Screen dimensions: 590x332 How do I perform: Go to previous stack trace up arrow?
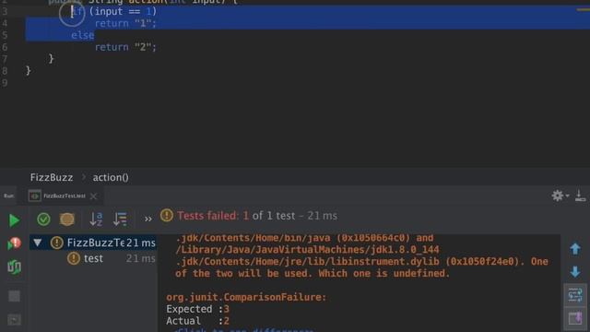(575, 249)
